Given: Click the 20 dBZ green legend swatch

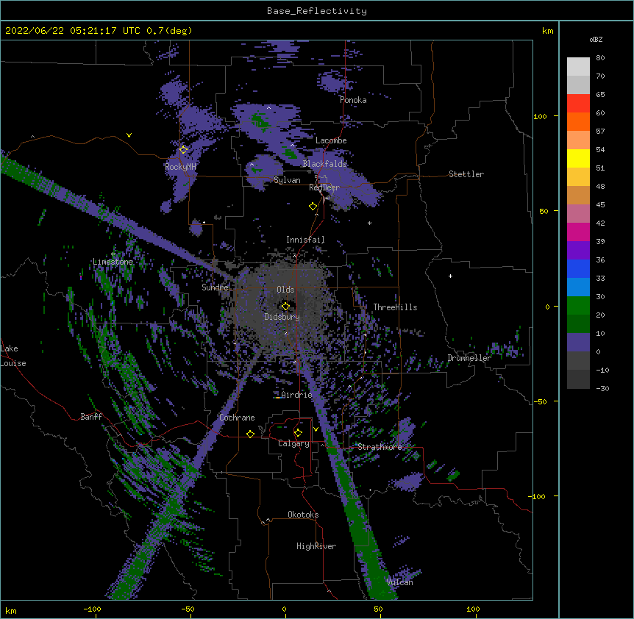Looking at the screenshot, I should (x=578, y=306).
